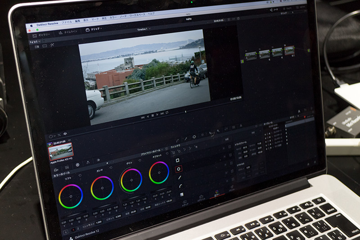Toggle the タイムライン panel button
The image size is (360, 240).
[68, 32]
